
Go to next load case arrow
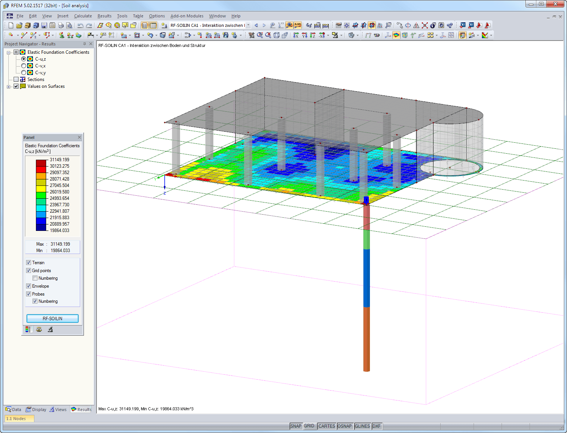pyautogui.click(x=264, y=25)
